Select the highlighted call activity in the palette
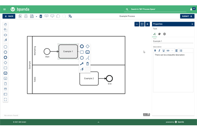This screenshot has height=131, width=197. [x=5, y=73]
